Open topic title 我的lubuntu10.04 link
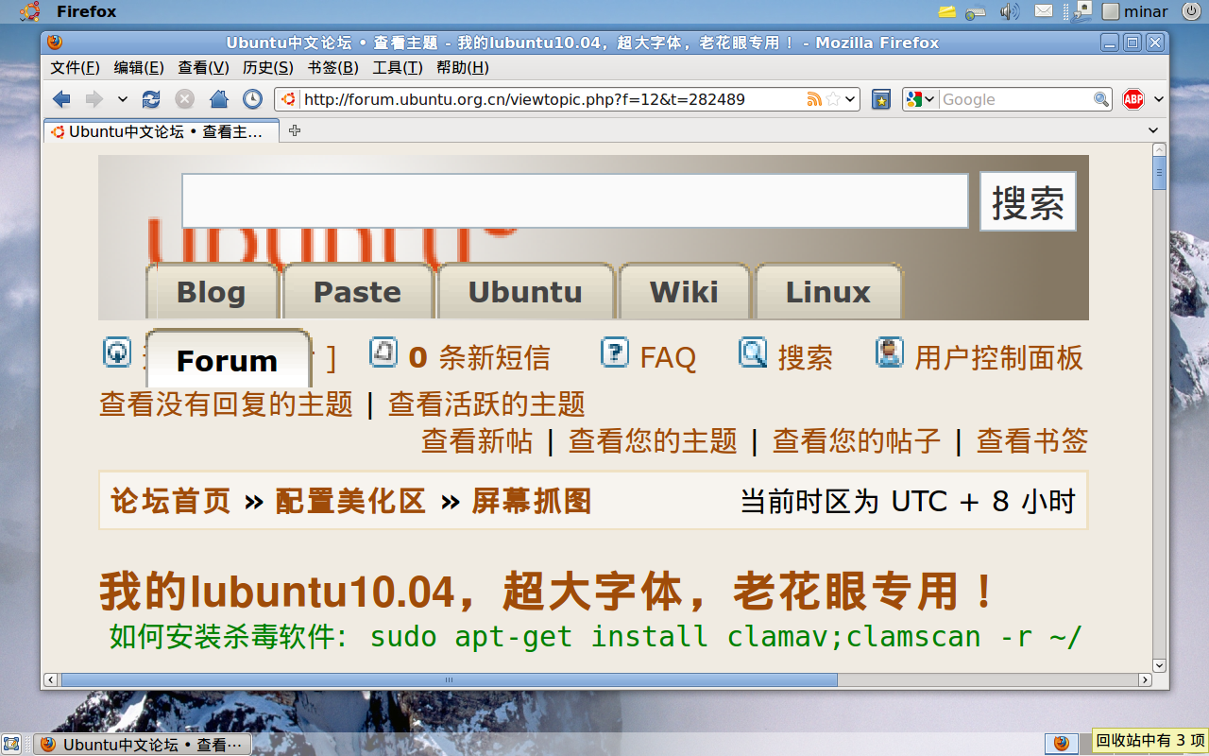 tap(548, 593)
